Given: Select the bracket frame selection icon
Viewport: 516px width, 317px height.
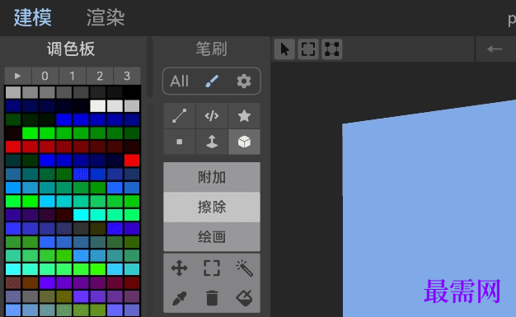Looking at the screenshot, I should click(x=308, y=49).
